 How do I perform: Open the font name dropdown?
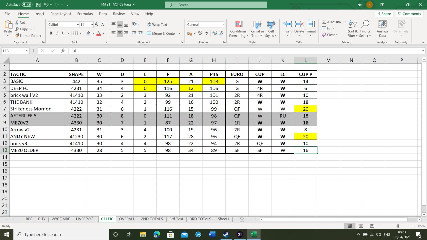click(x=78, y=24)
